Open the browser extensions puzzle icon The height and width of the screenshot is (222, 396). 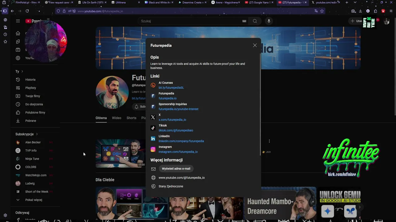pyautogui.click(x=375, y=11)
